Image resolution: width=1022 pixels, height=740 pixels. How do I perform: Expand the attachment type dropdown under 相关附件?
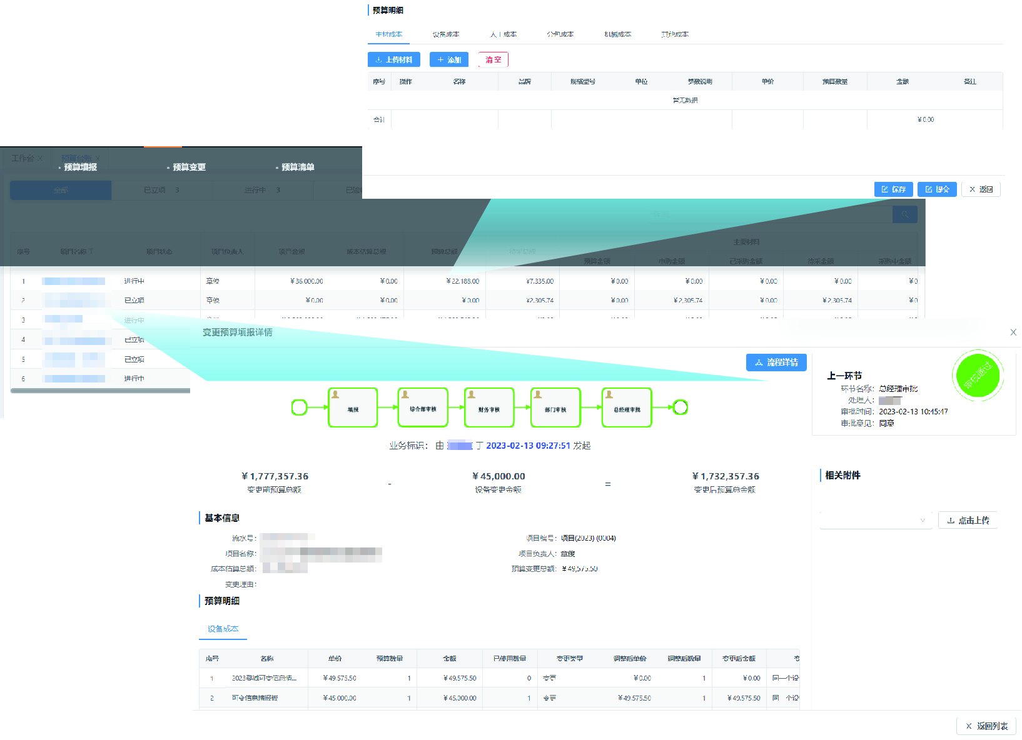874,520
